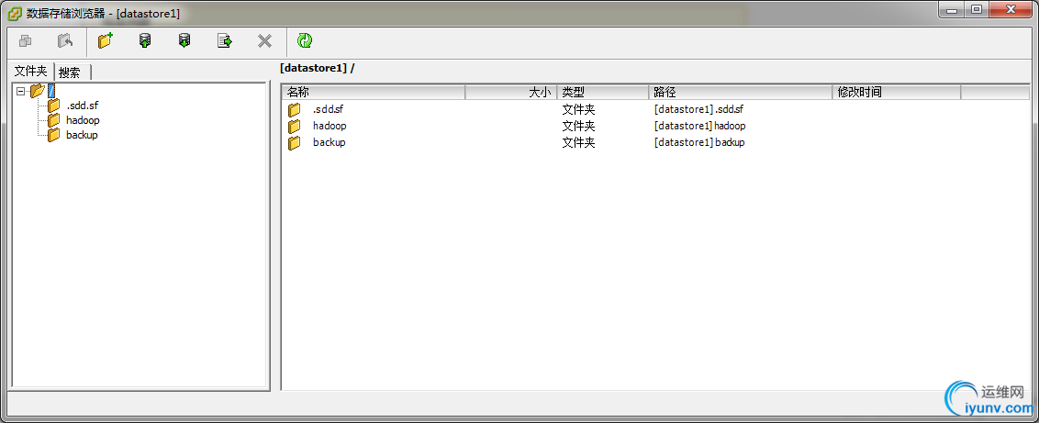This screenshot has height=423, width=1039.
Task: Click the move file icon with green arrow
Action: (225, 41)
